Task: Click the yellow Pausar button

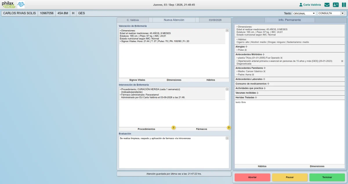Action: (x=290, y=177)
